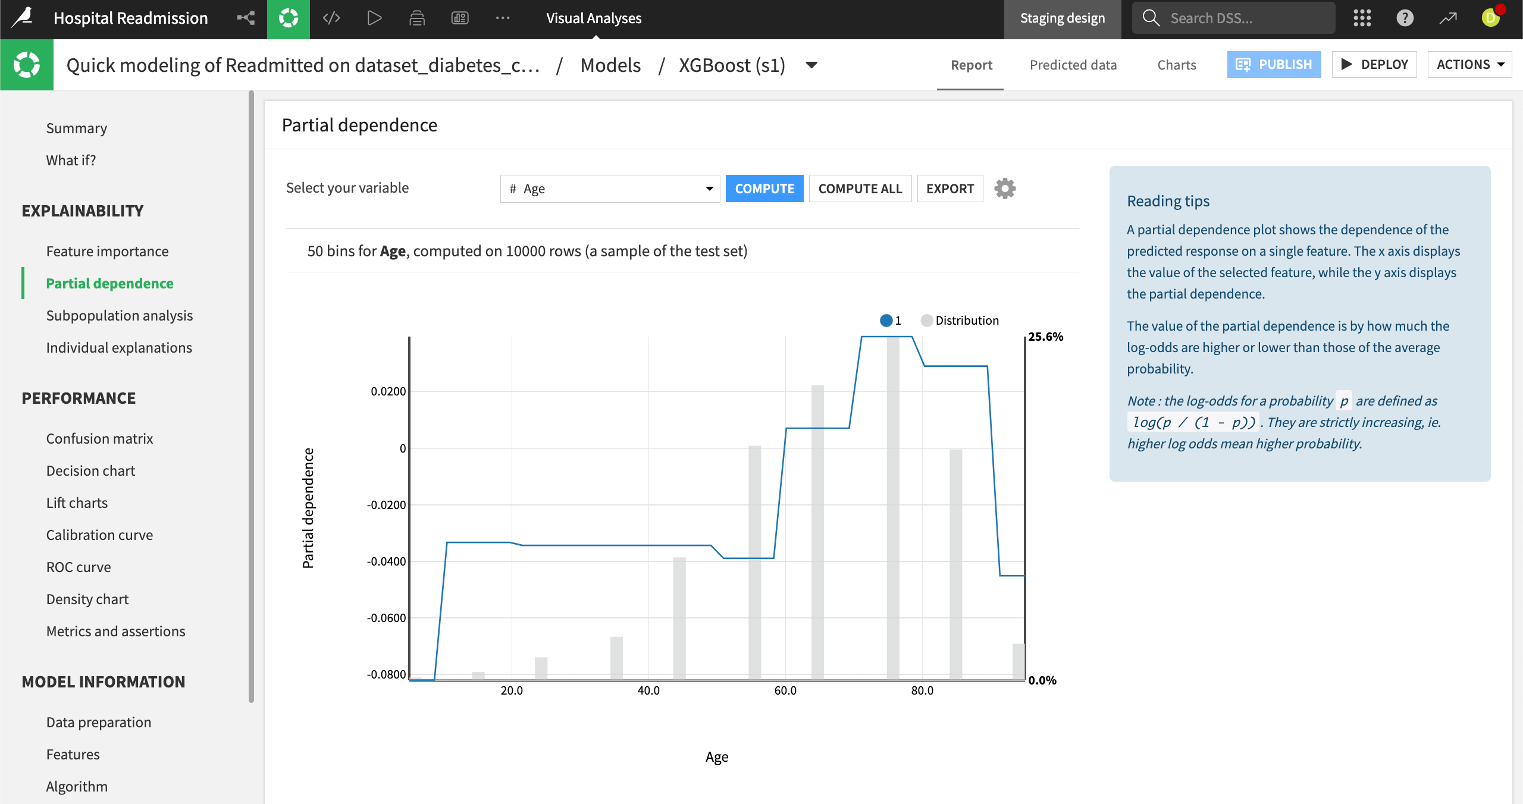Open the XGBoost model selector arrow
1523x804 pixels.
[811, 65]
